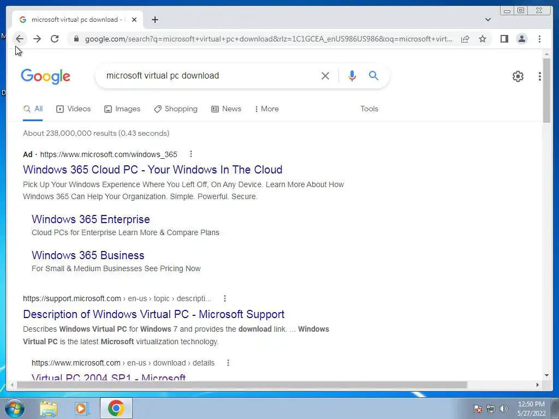Open options dots for support.microsoft.com result
This screenshot has width=559, height=419.
224,298
